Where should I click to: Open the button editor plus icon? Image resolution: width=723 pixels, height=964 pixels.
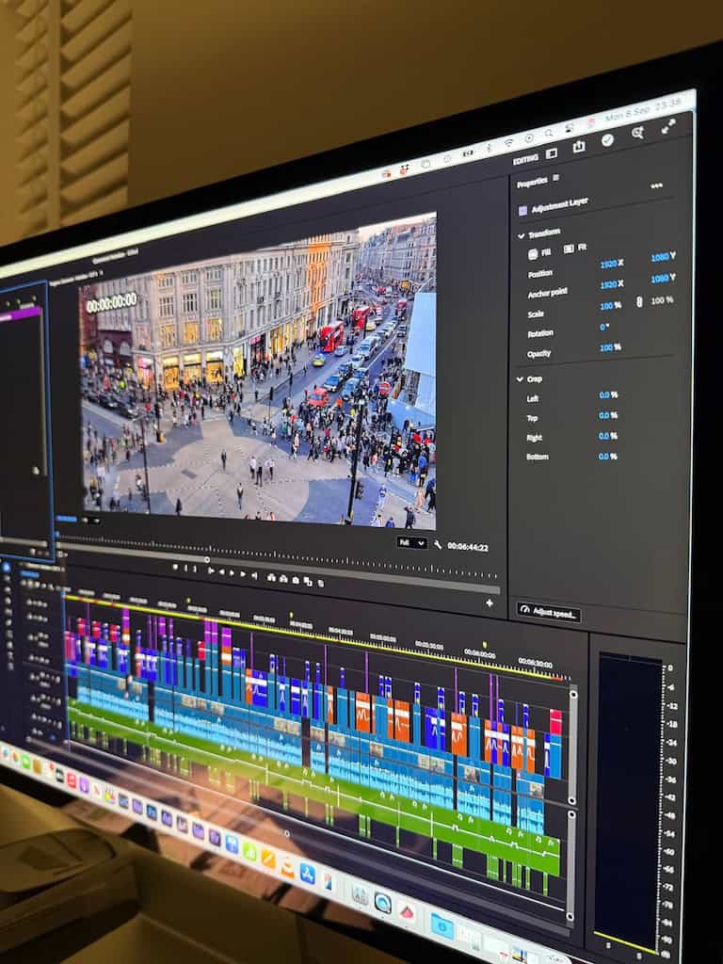[490, 603]
